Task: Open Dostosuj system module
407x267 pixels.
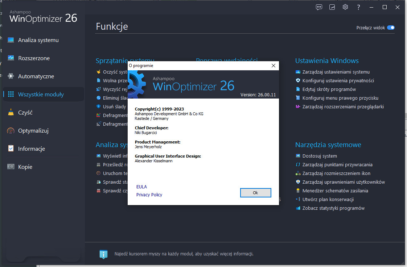Action: click(x=320, y=156)
